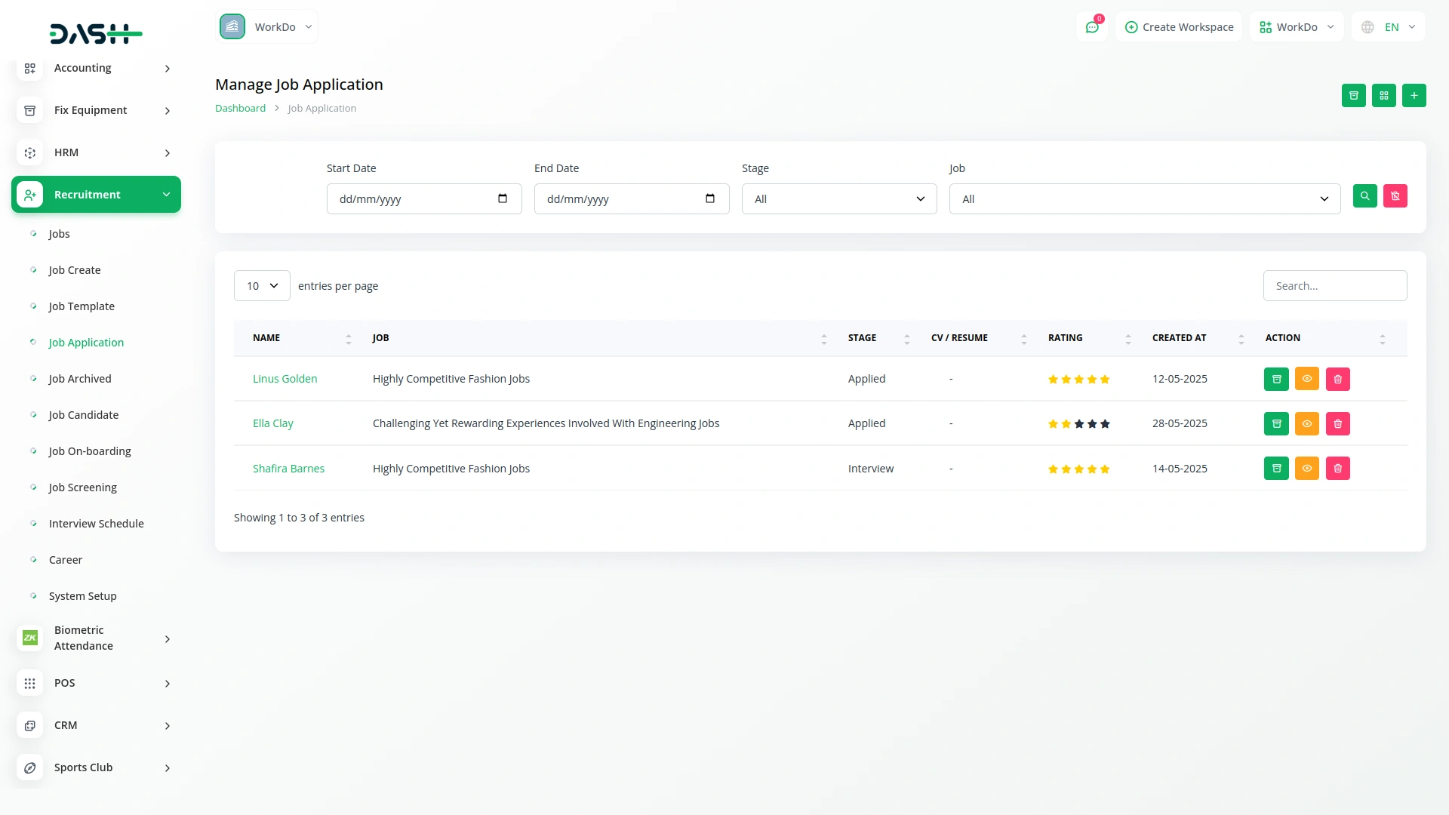Open Career menu item
The width and height of the screenshot is (1449, 815).
tap(66, 560)
